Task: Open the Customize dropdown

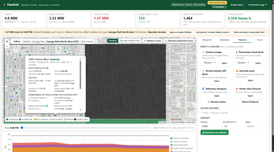Action: (x=219, y=7)
